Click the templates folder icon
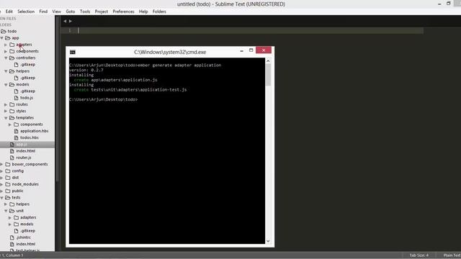The image size is (461, 259). (12, 118)
